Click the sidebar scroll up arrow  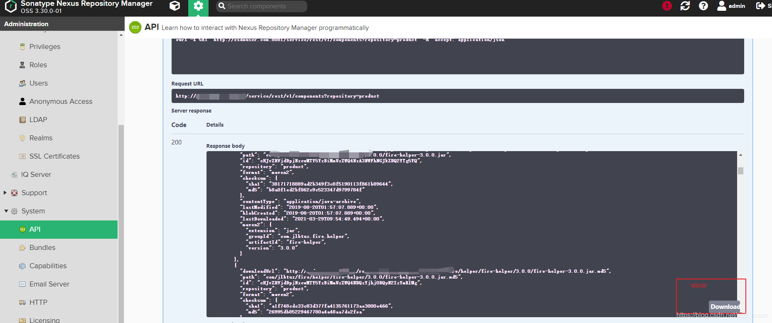pyautogui.click(x=121, y=35)
